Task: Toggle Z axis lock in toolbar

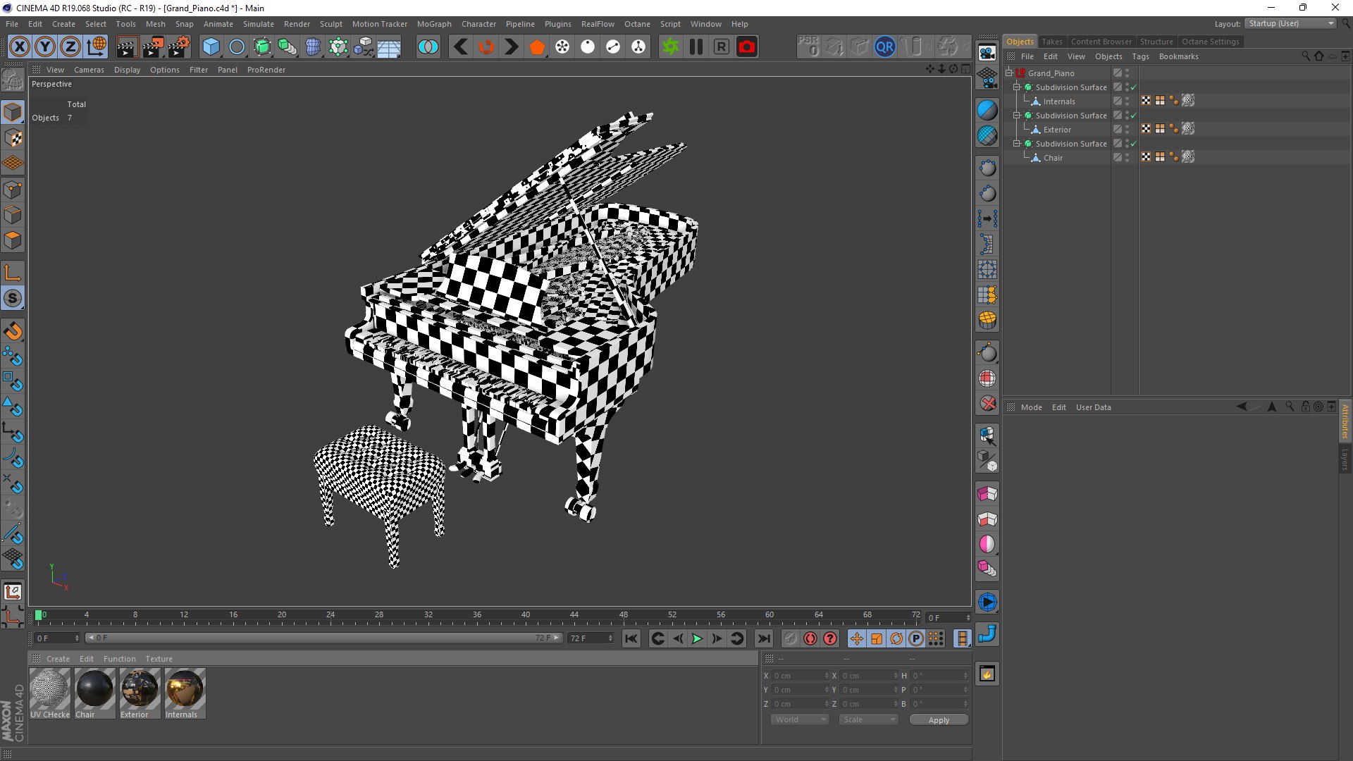Action: (x=70, y=47)
